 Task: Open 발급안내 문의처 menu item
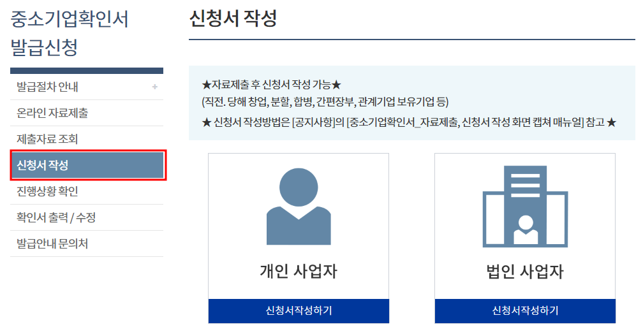point(87,244)
